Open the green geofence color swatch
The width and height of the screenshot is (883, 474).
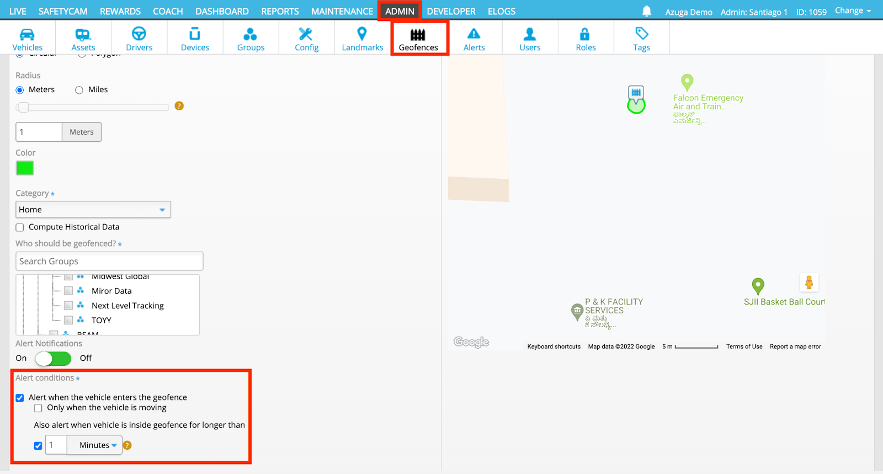coord(25,168)
